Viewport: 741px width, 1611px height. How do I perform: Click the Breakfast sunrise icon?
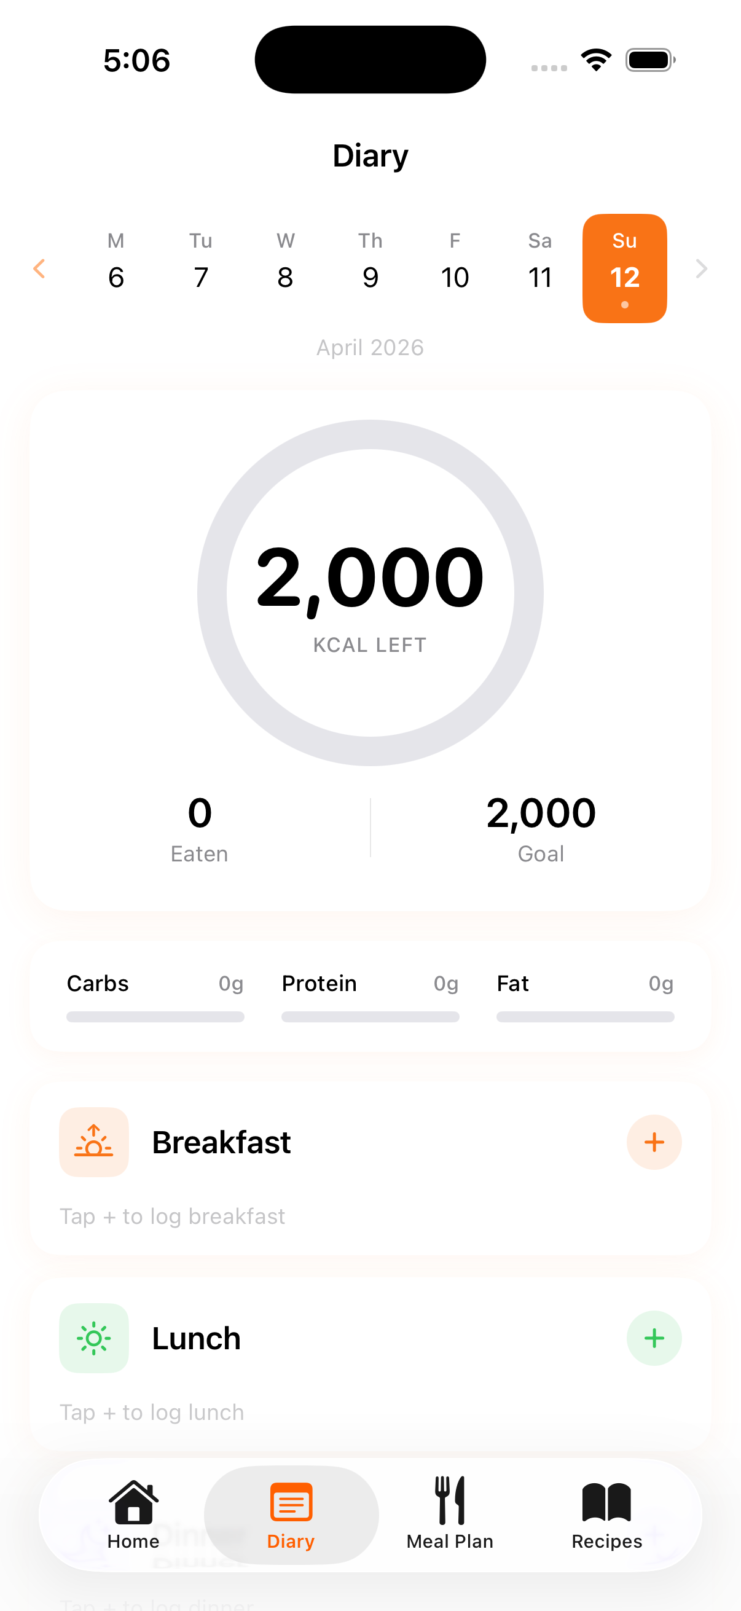click(x=94, y=1142)
